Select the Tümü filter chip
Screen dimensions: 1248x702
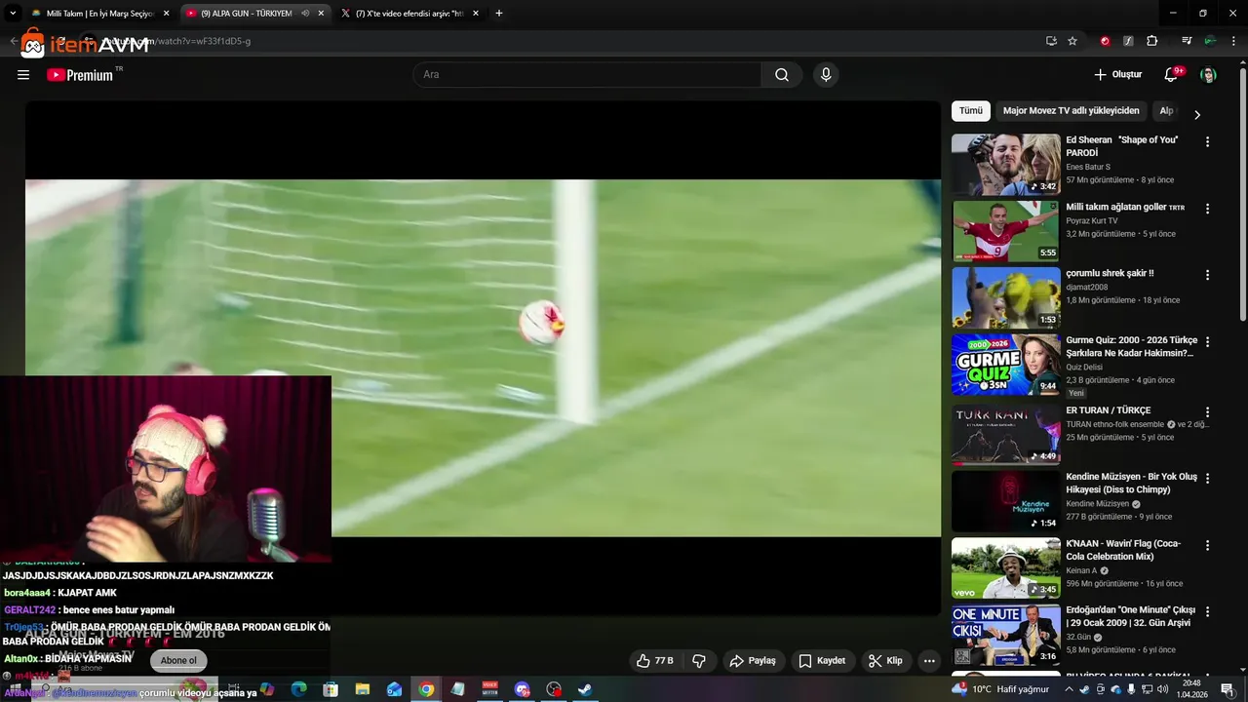tap(971, 111)
